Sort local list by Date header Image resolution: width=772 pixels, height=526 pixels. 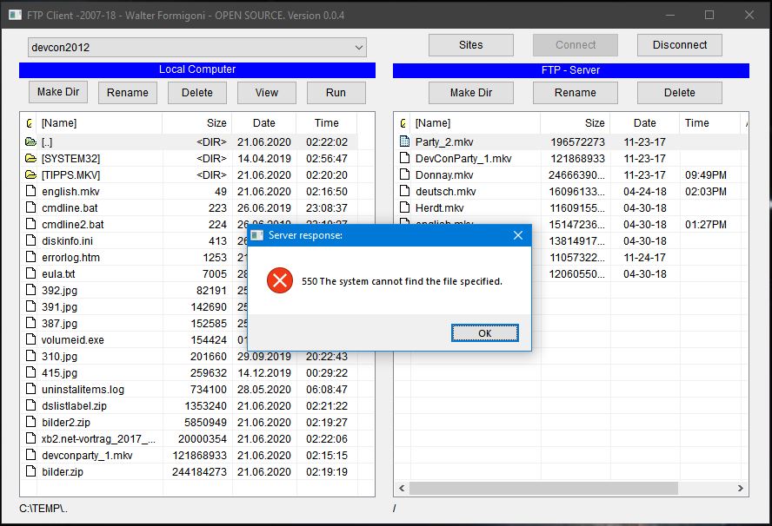coord(264,123)
